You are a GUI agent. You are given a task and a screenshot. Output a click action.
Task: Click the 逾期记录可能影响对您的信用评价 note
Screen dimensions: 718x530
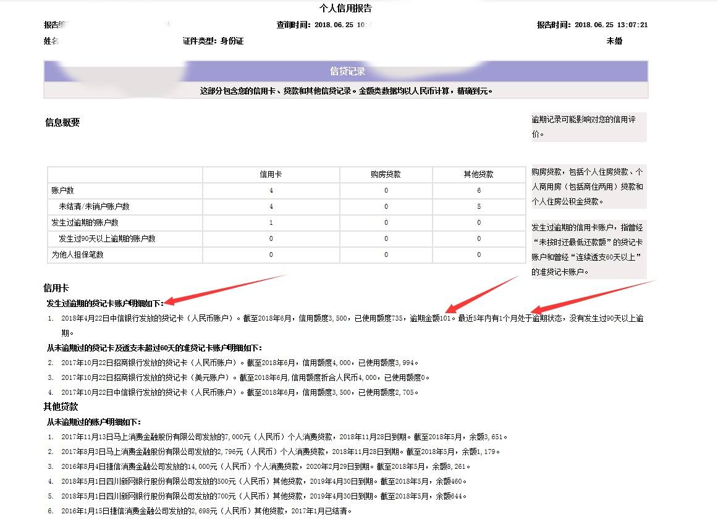(588, 127)
